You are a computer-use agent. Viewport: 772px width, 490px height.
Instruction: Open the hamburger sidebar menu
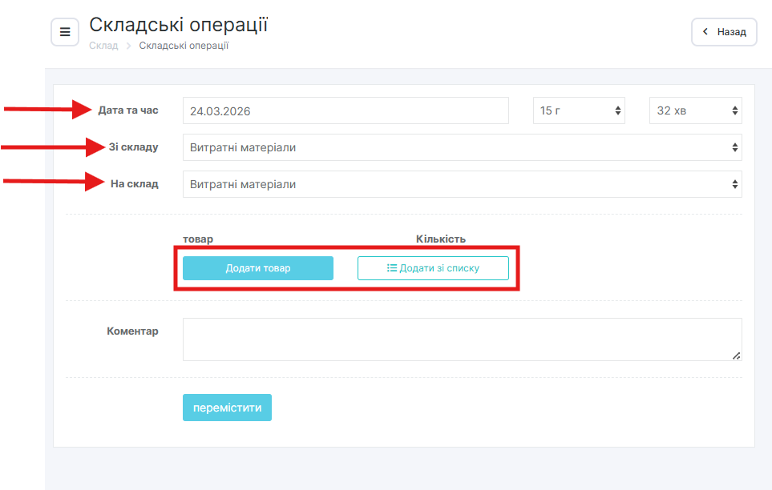point(65,32)
